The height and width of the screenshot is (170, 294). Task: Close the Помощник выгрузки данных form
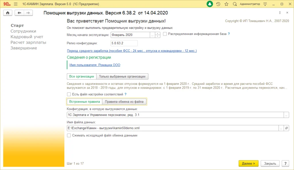click(287, 13)
